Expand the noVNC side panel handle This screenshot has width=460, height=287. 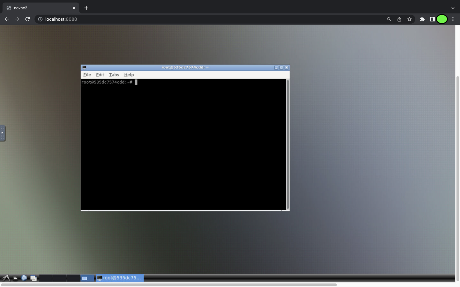tap(3, 133)
